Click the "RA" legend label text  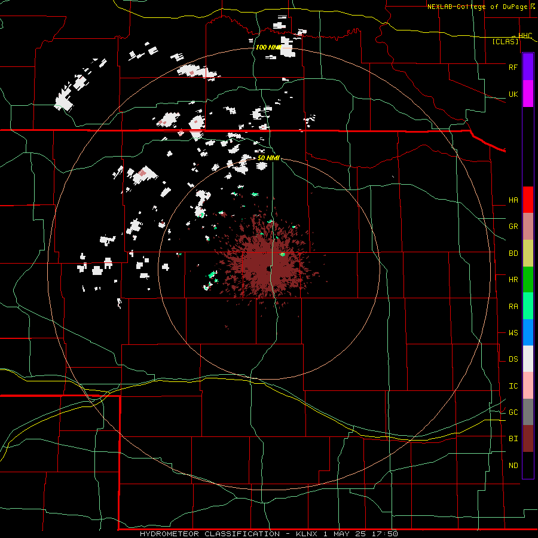point(513,307)
